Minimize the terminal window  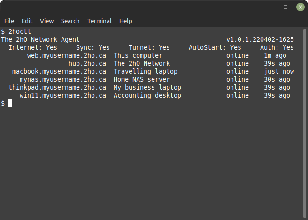click(271, 7)
